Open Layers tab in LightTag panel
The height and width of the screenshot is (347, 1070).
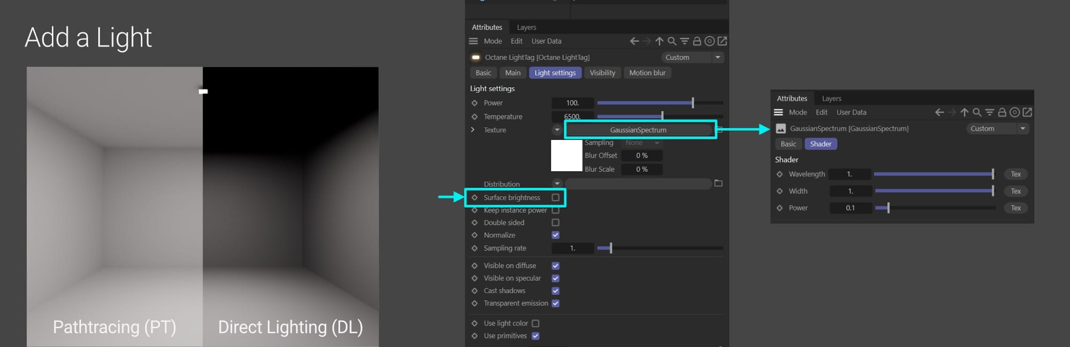click(526, 27)
